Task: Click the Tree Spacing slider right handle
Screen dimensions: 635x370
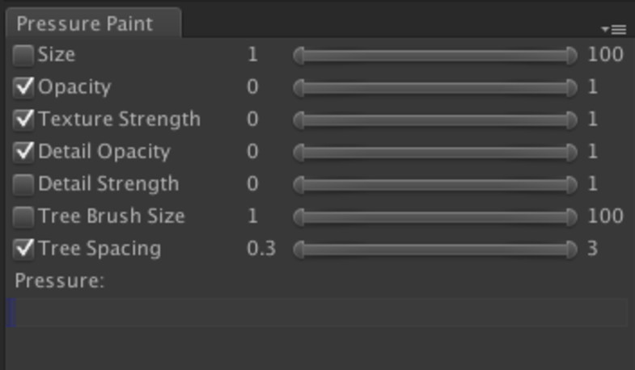Action: point(572,250)
